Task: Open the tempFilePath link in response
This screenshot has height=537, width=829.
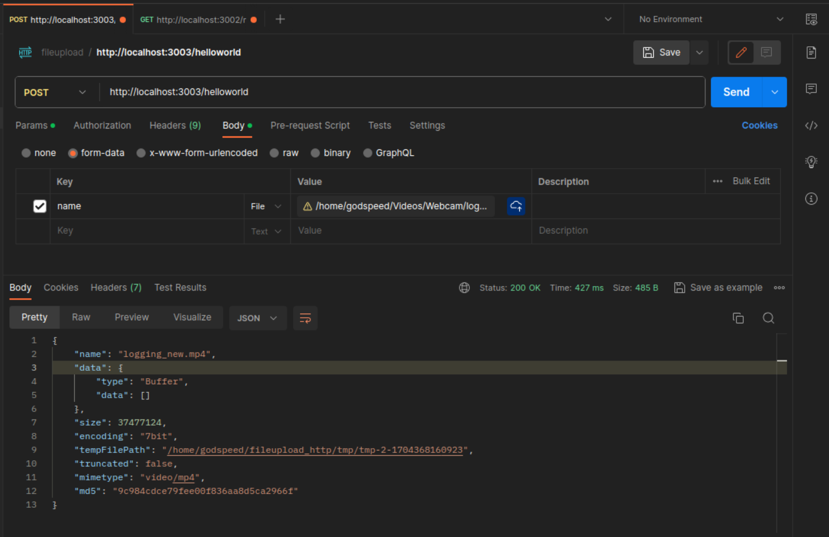Action: [316, 450]
